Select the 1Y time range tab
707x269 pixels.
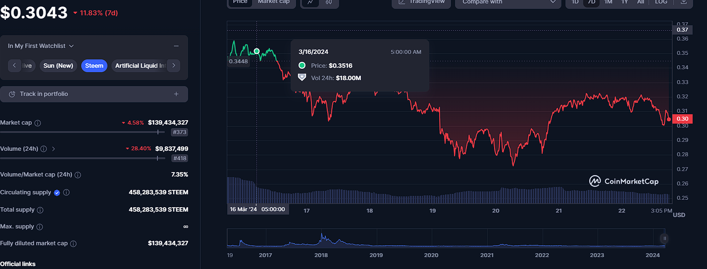pos(624,2)
